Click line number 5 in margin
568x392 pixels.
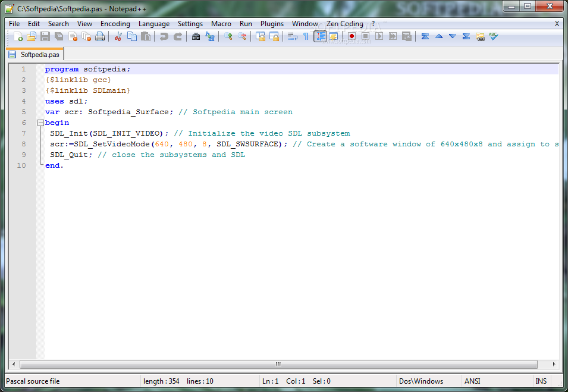click(x=24, y=112)
